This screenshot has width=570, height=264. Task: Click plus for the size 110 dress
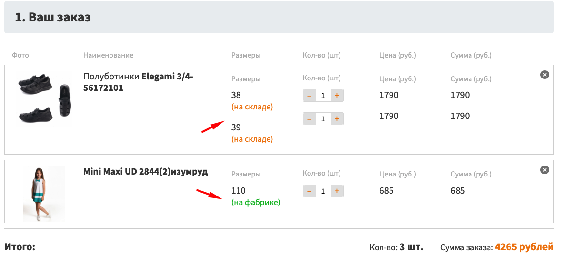(337, 191)
